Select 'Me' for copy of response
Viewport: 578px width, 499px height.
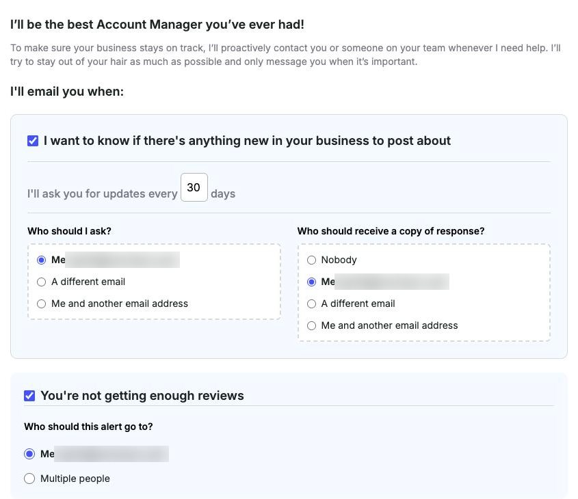311,282
